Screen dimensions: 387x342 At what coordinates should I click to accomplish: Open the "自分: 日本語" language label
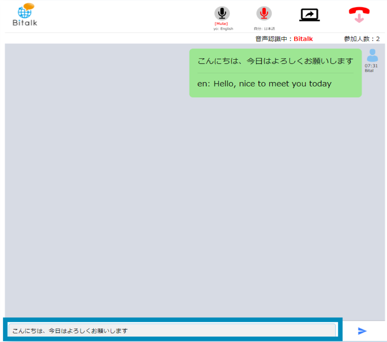coord(264,29)
